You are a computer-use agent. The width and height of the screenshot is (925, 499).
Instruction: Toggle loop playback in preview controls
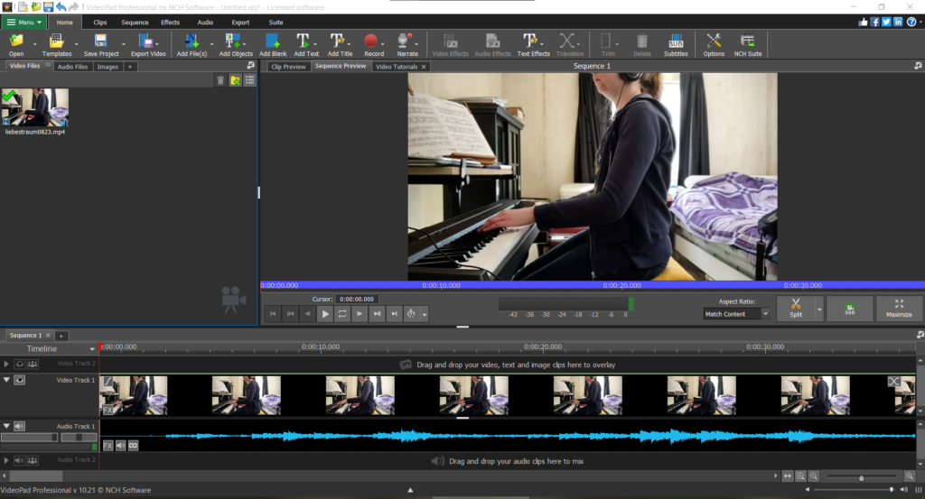(x=342, y=314)
